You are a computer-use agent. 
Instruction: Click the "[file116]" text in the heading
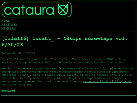pyautogui.click(x=15, y=38)
